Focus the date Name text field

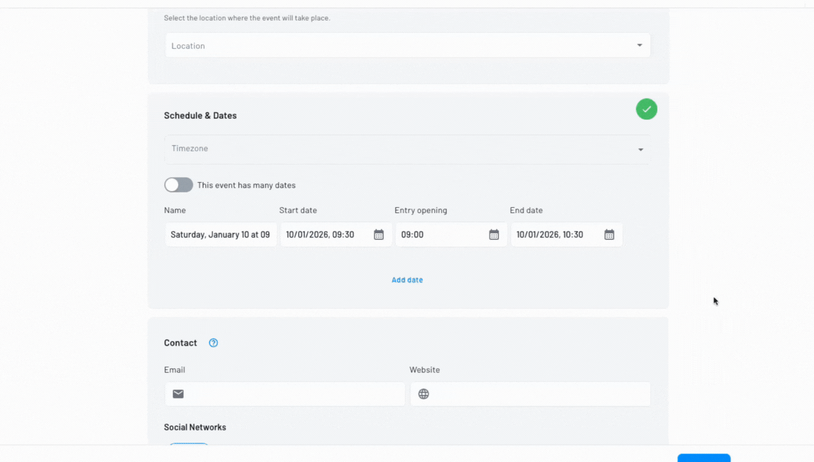(221, 235)
